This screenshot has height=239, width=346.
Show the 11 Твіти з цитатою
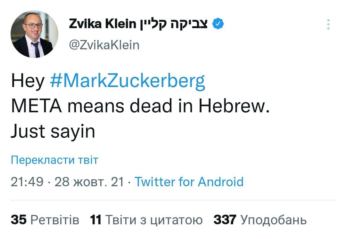click(146, 220)
